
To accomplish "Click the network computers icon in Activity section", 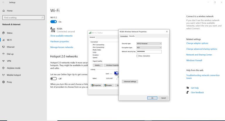I will point(116,74).
